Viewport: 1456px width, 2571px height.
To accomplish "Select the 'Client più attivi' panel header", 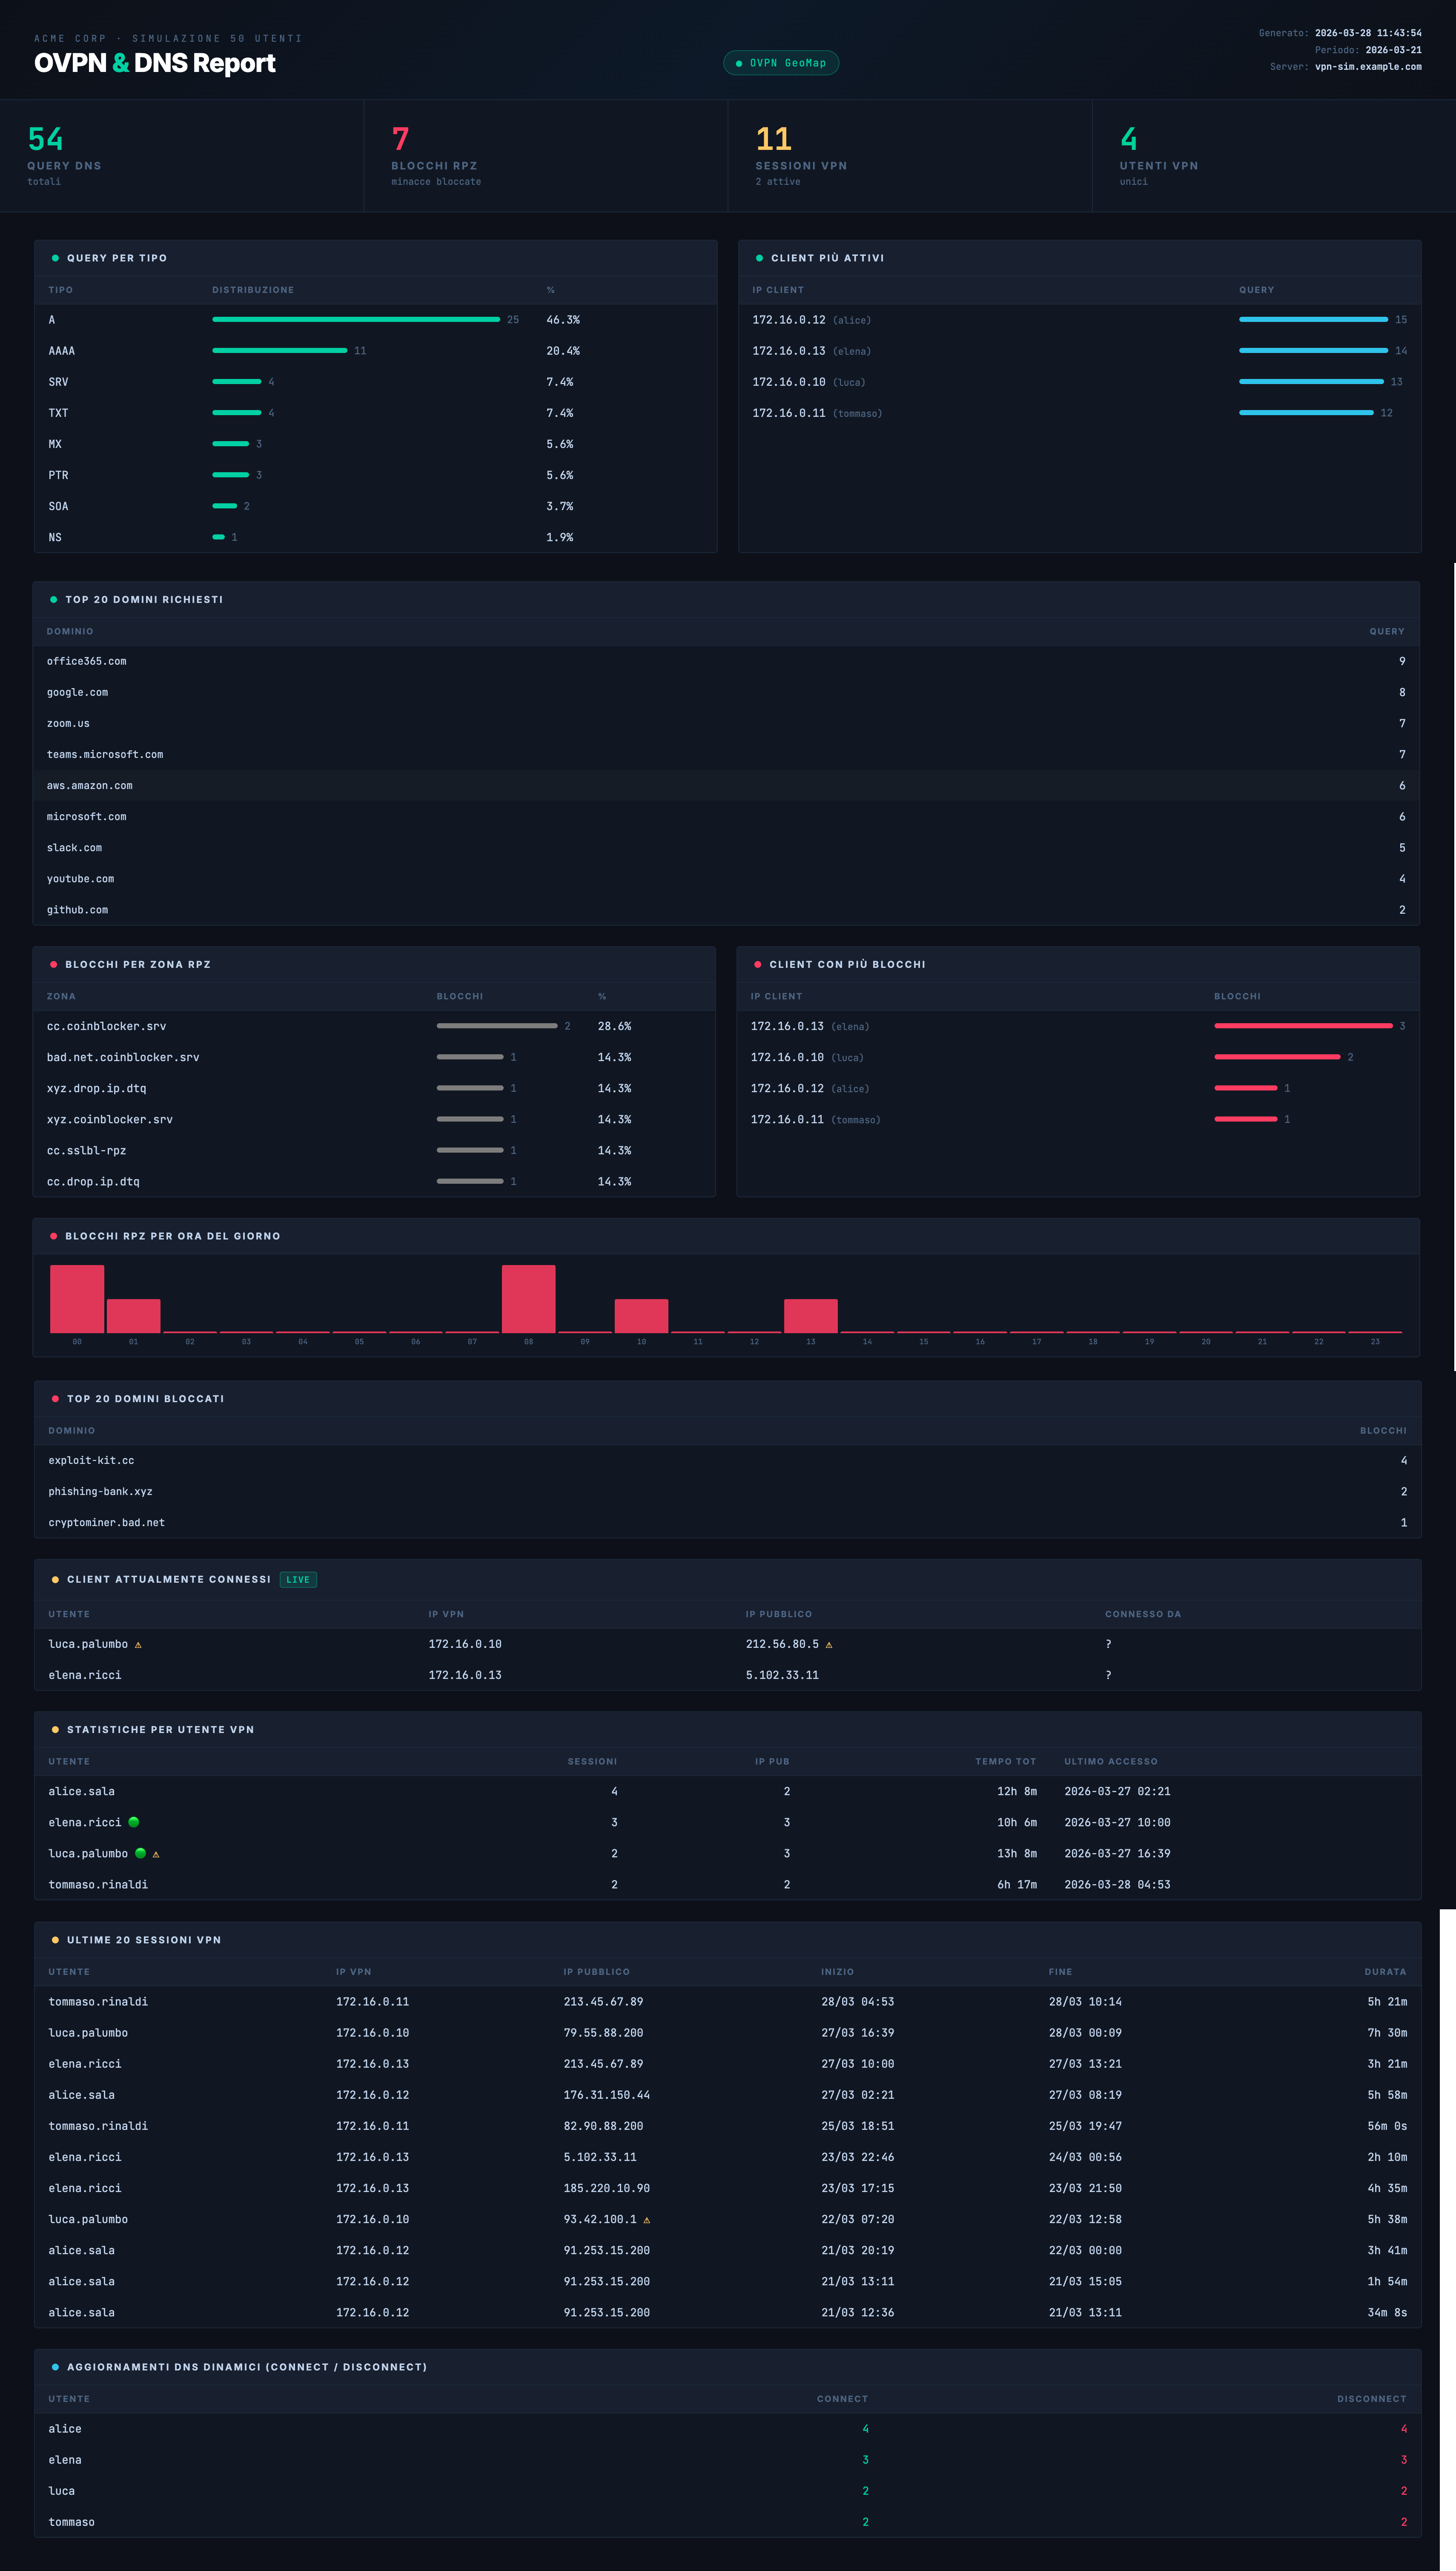I will (828, 258).
